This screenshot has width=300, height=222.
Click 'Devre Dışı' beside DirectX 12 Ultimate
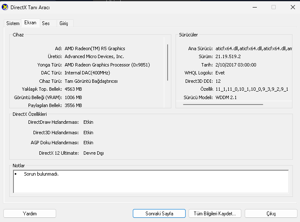(x=93, y=153)
